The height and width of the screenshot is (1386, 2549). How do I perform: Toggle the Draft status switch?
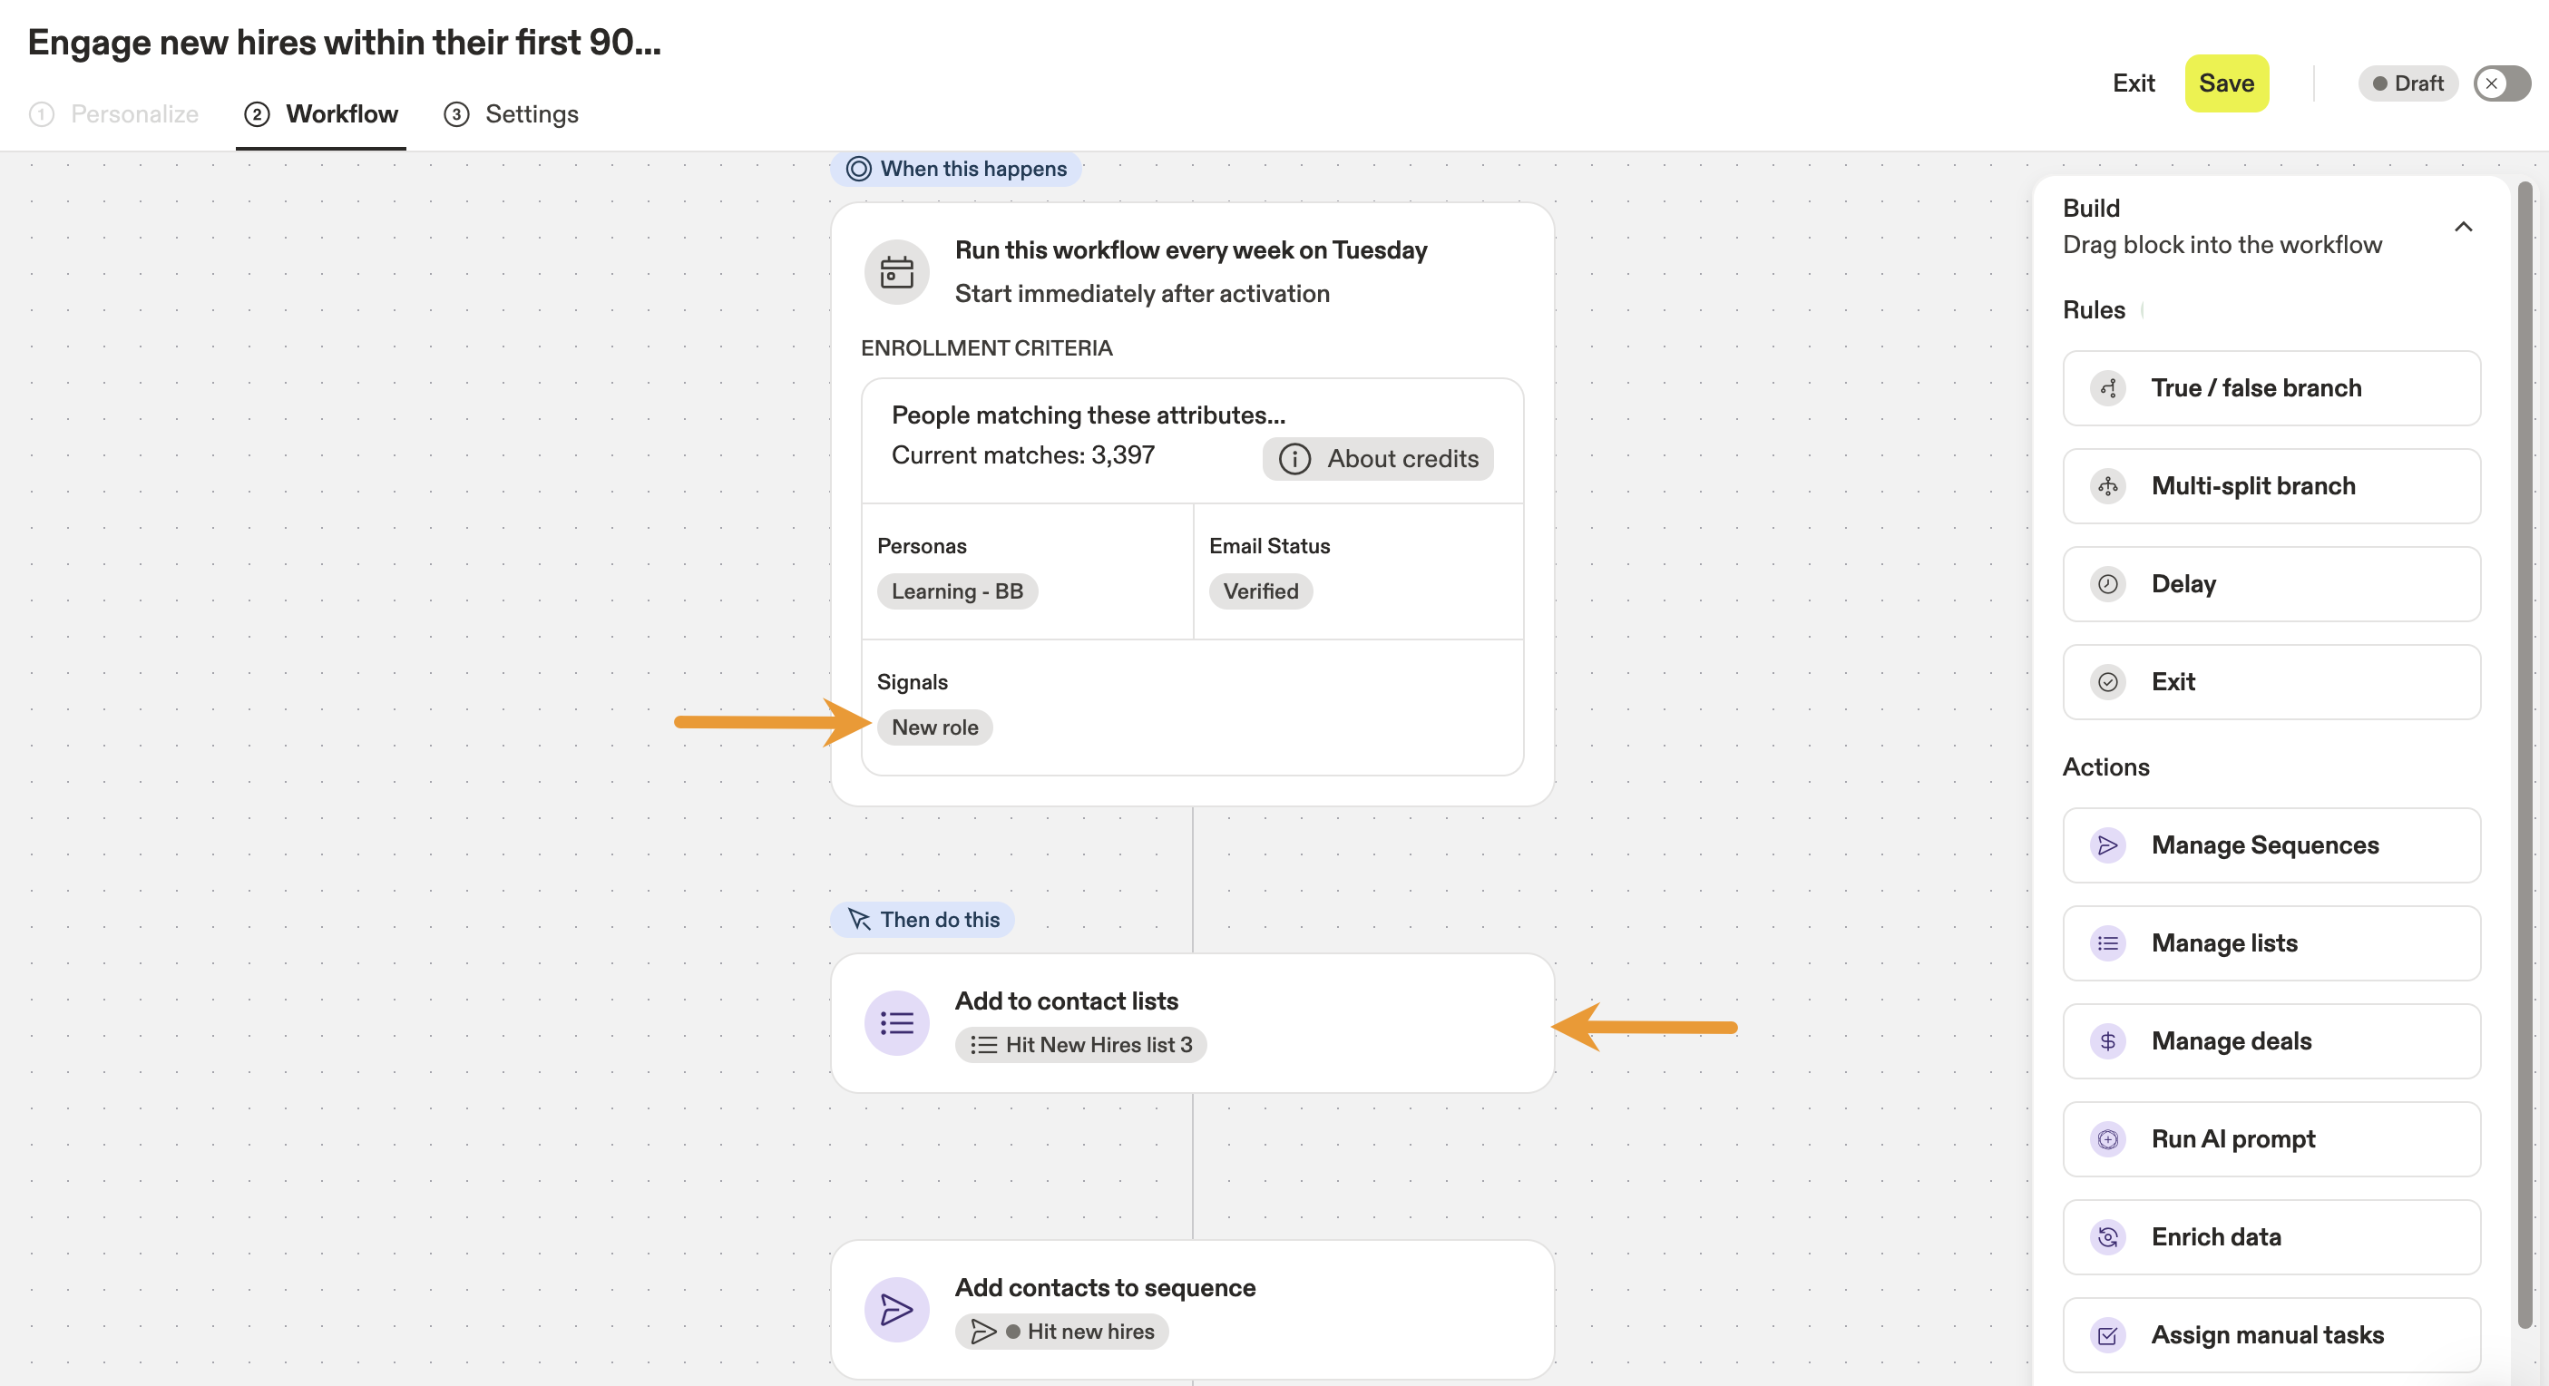(2501, 83)
